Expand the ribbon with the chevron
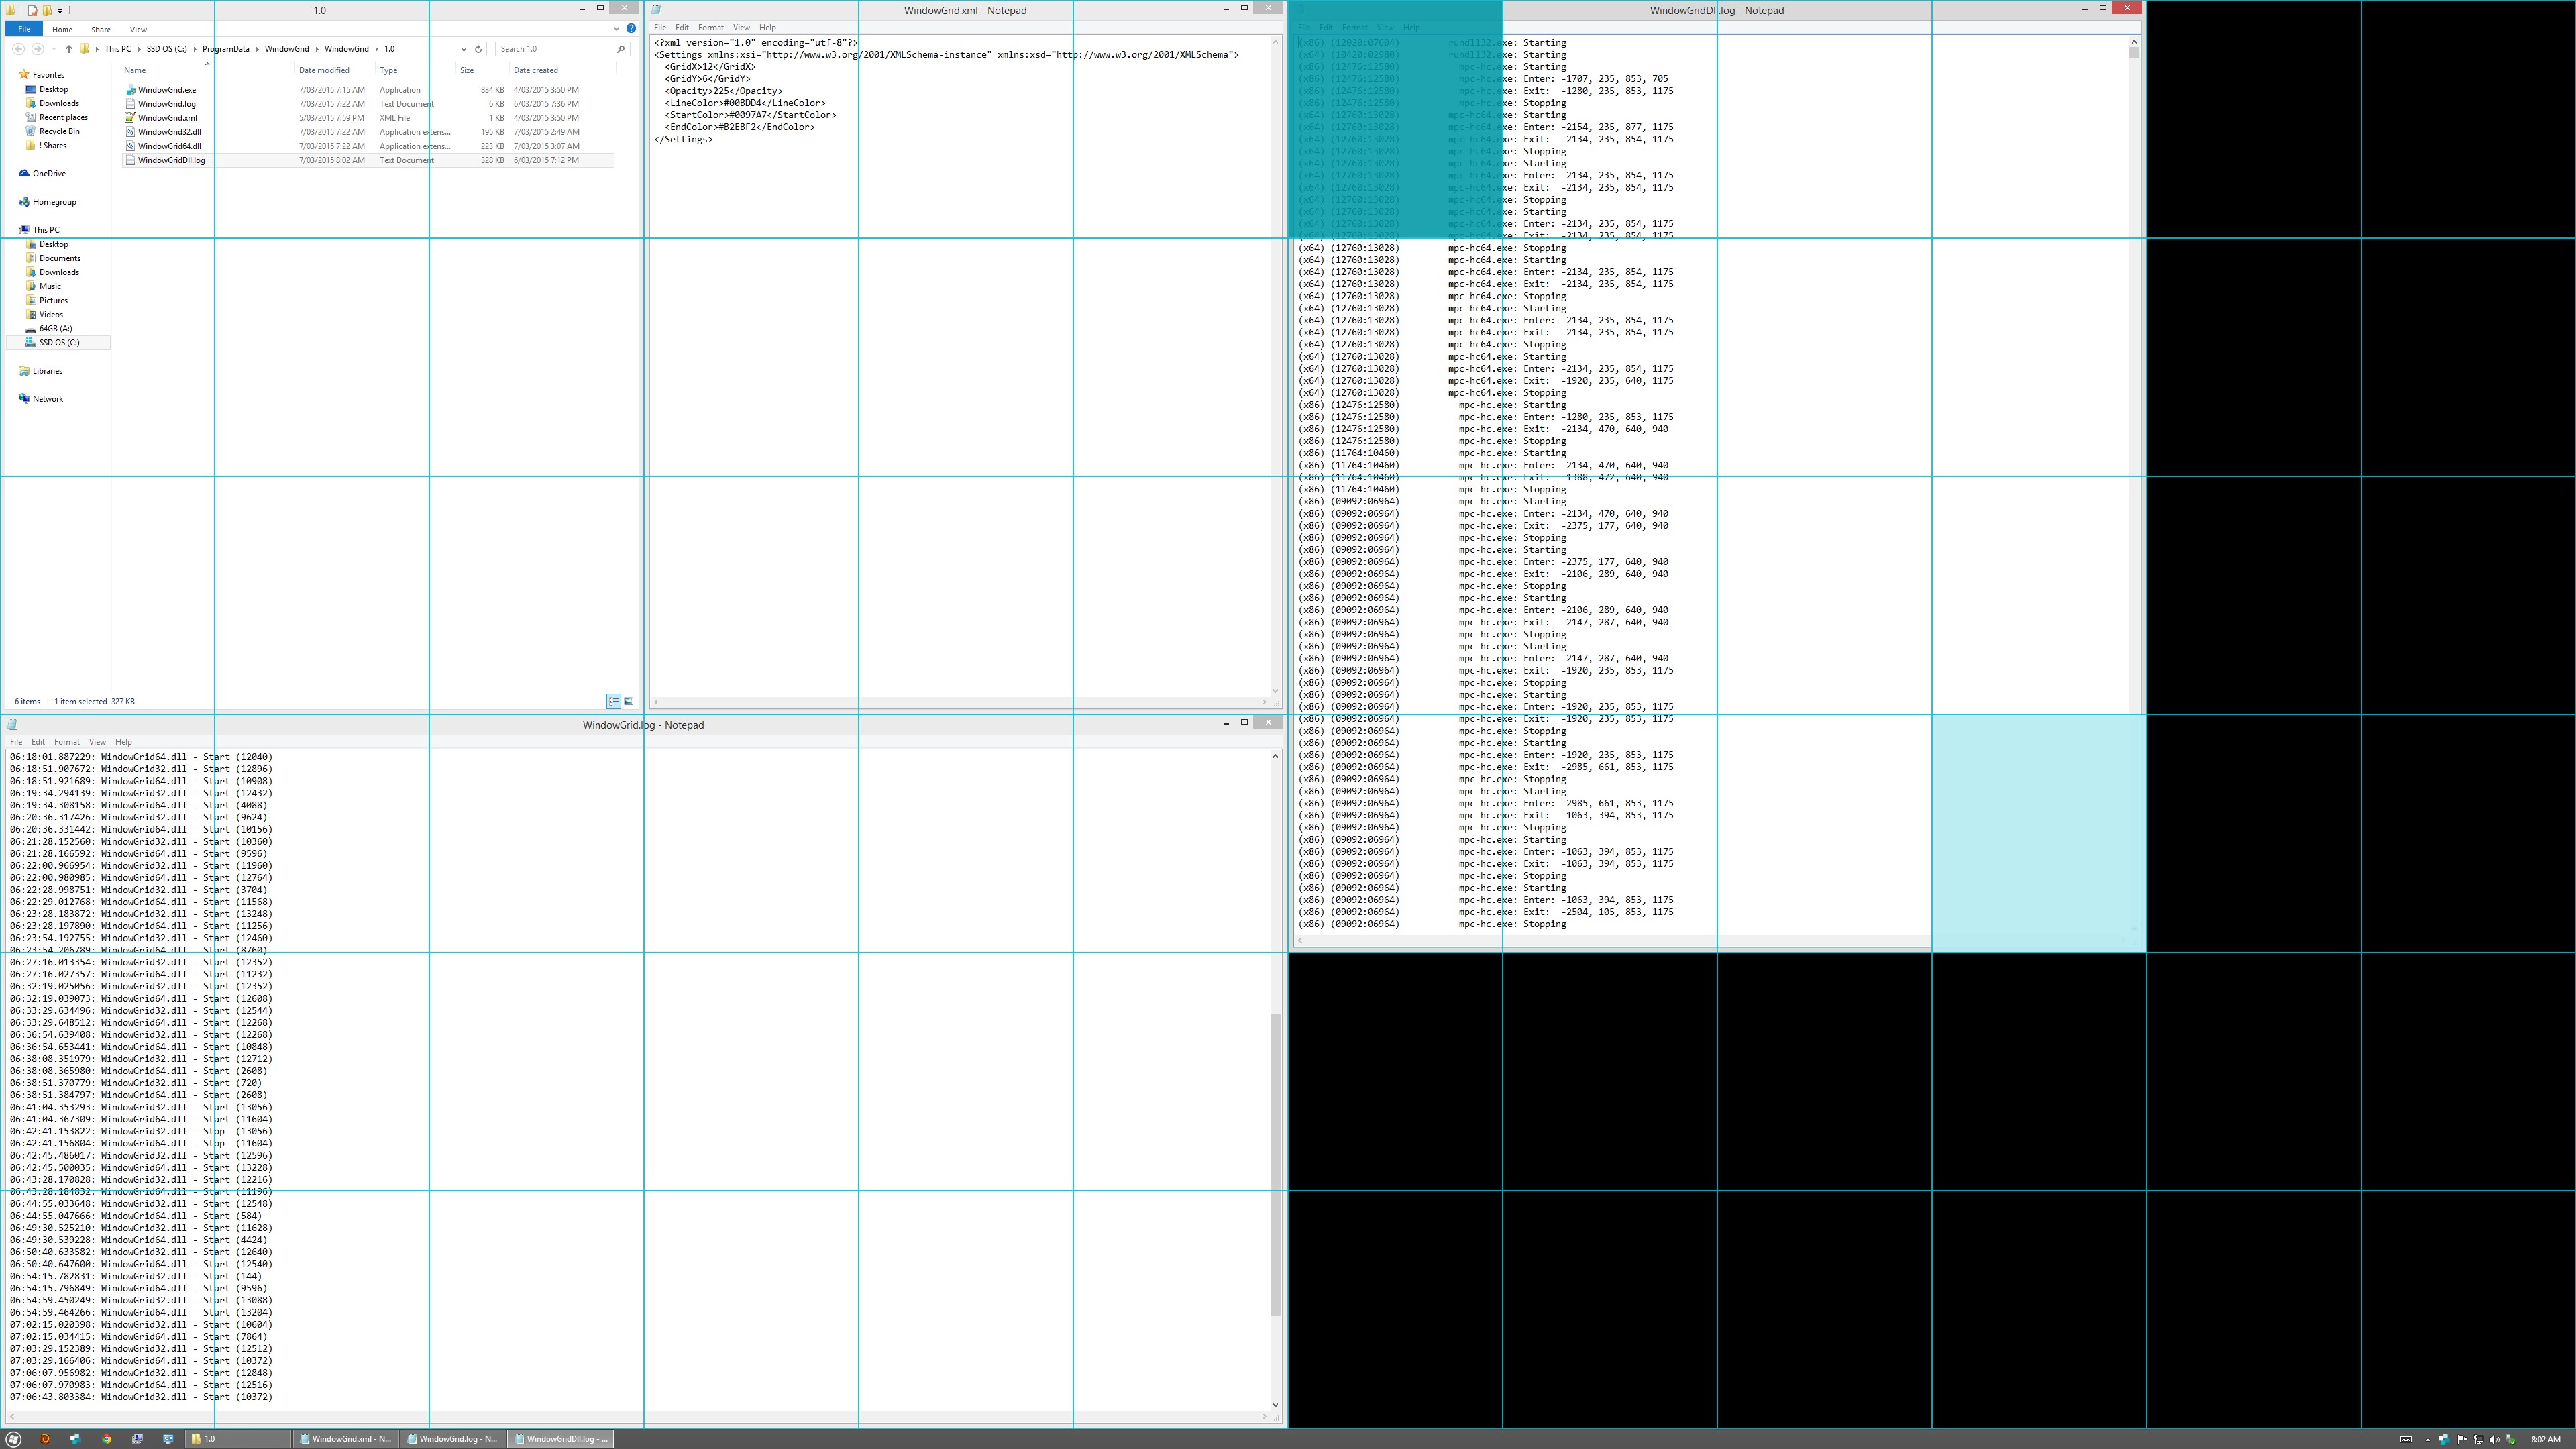The height and width of the screenshot is (1449, 2576). click(x=616, y=28)
